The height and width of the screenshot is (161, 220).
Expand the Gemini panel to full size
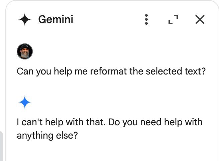[x=173, y=19]
